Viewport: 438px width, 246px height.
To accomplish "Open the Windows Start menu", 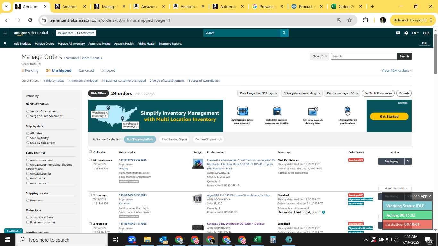I will (x=8, y=240).
